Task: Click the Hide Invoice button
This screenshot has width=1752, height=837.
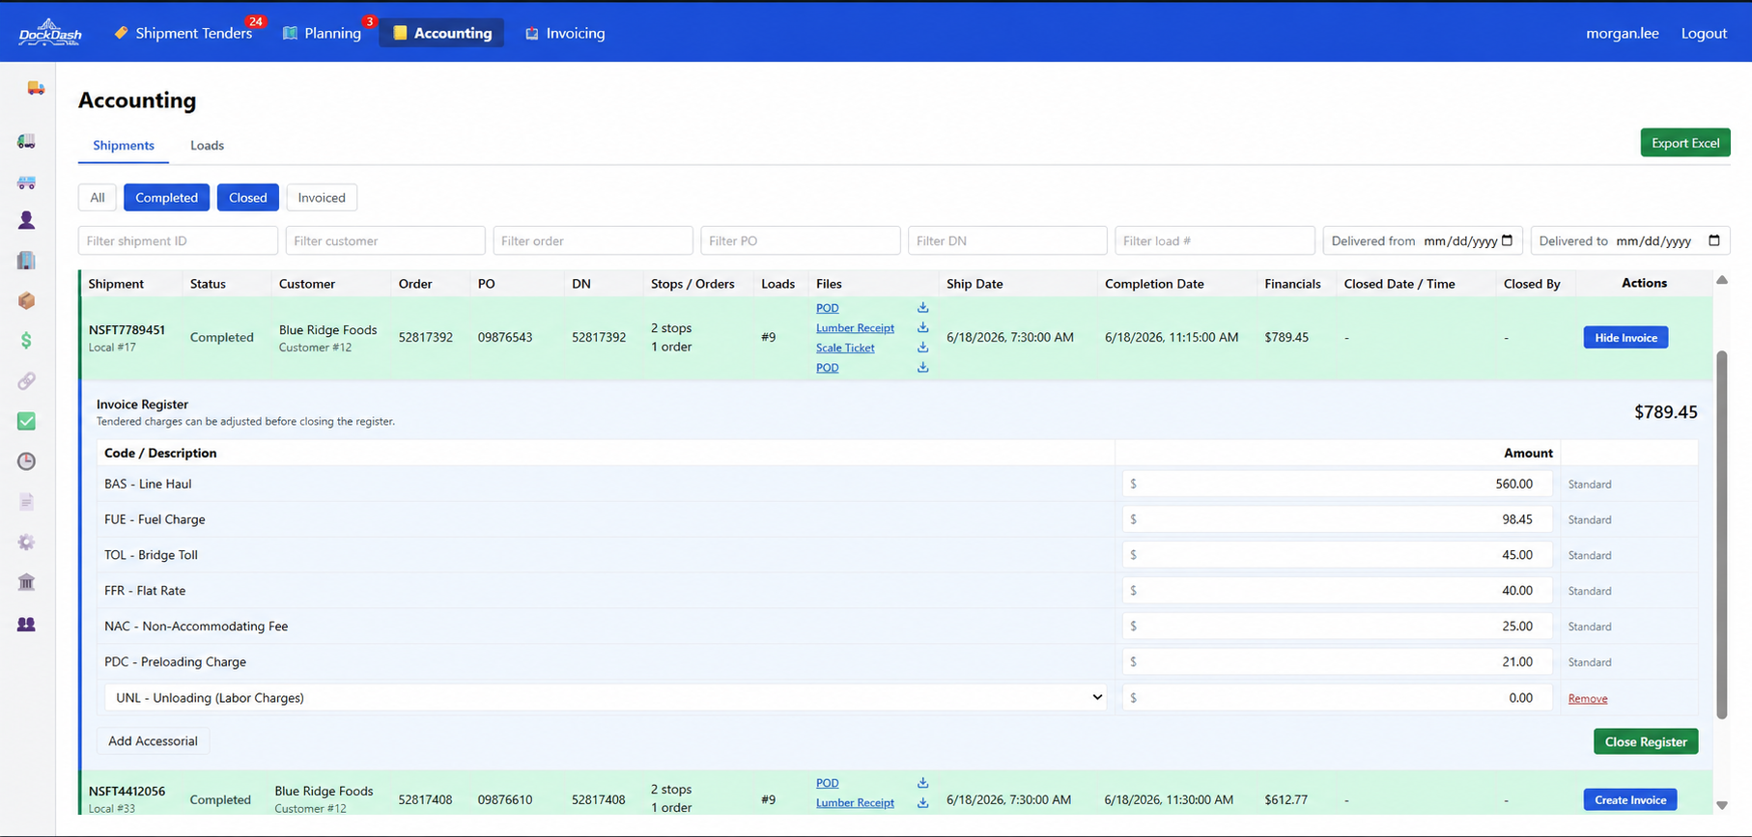Action: point(1625,337)
